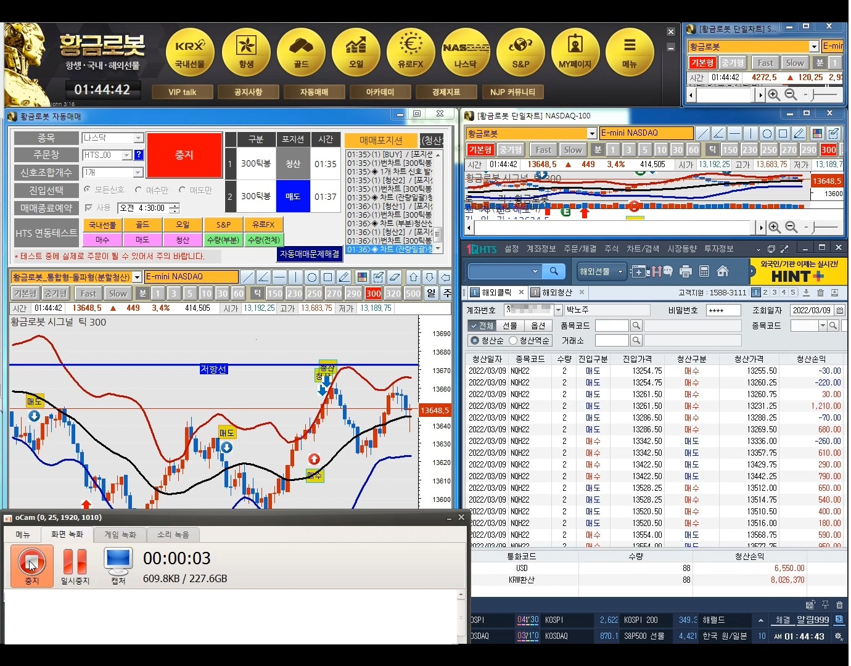Click the 자동매매문제해결 button
The image size is (851, 666).
click(310, 253)
